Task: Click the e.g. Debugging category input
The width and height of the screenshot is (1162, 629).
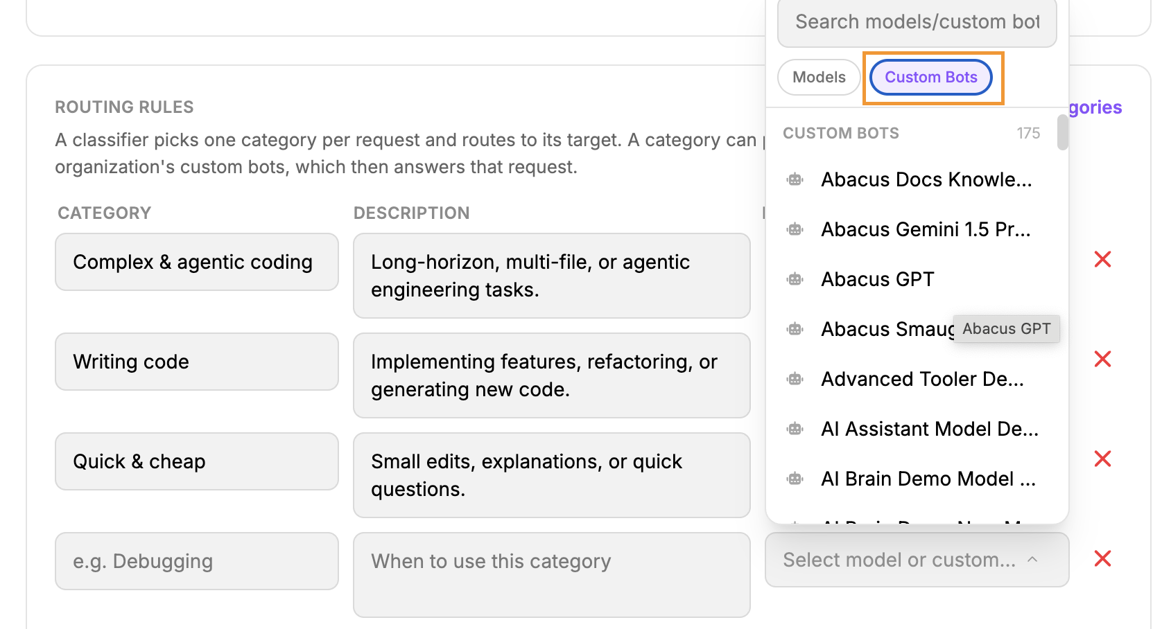Action: coord(197,561)
